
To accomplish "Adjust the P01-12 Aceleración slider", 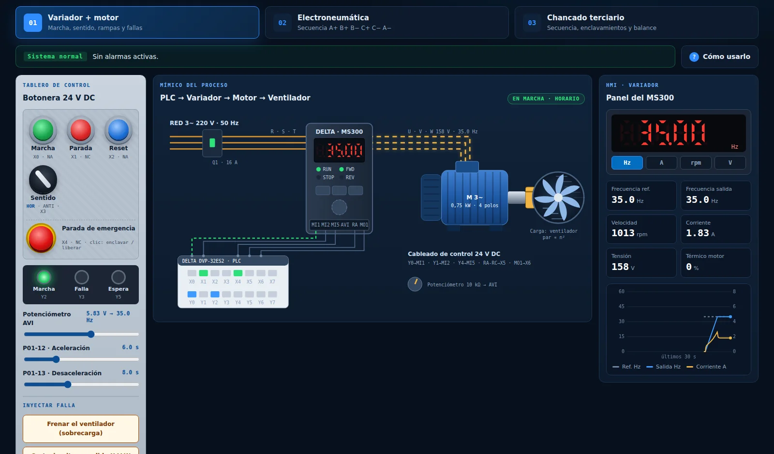I will click(x=81, y=359).
